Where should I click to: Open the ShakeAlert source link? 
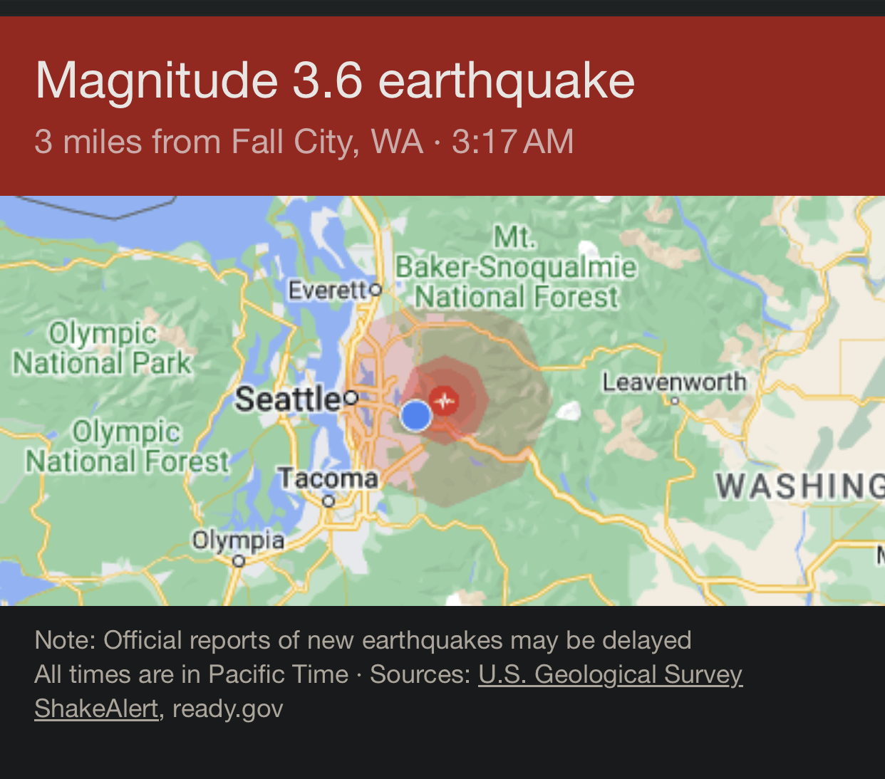click(96, 709)
